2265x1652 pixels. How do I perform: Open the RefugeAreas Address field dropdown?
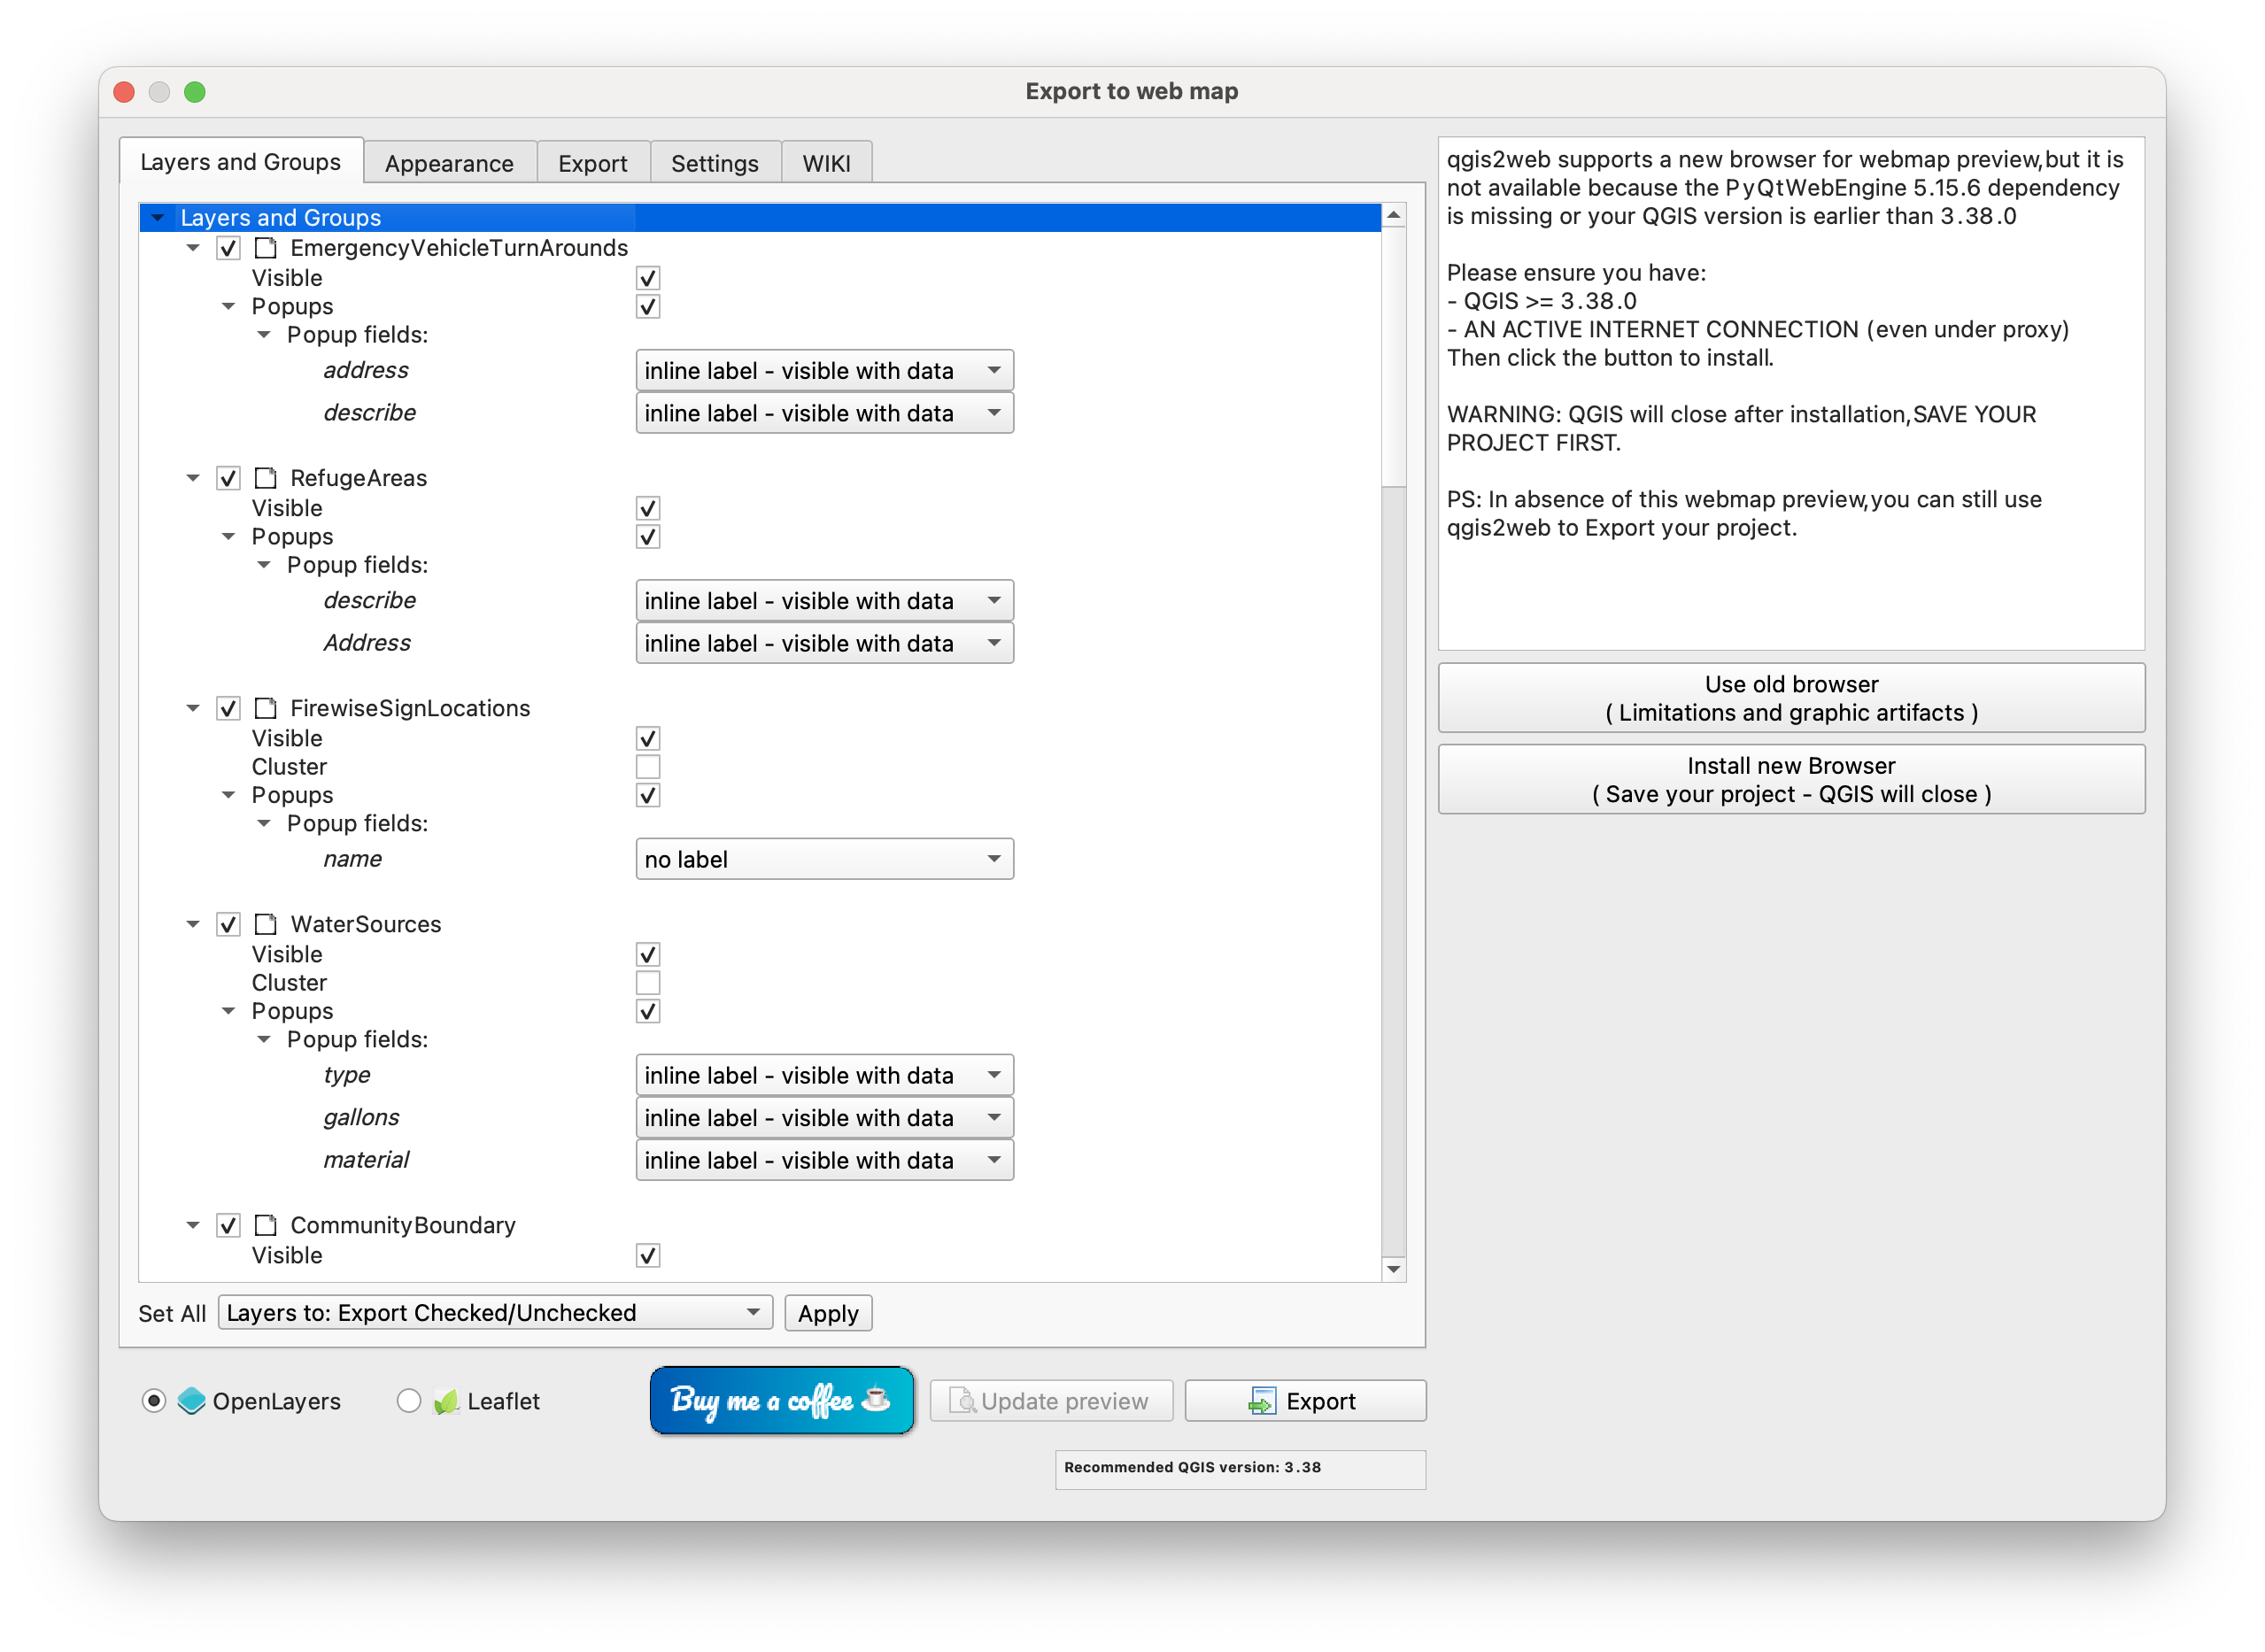(825, 643)
